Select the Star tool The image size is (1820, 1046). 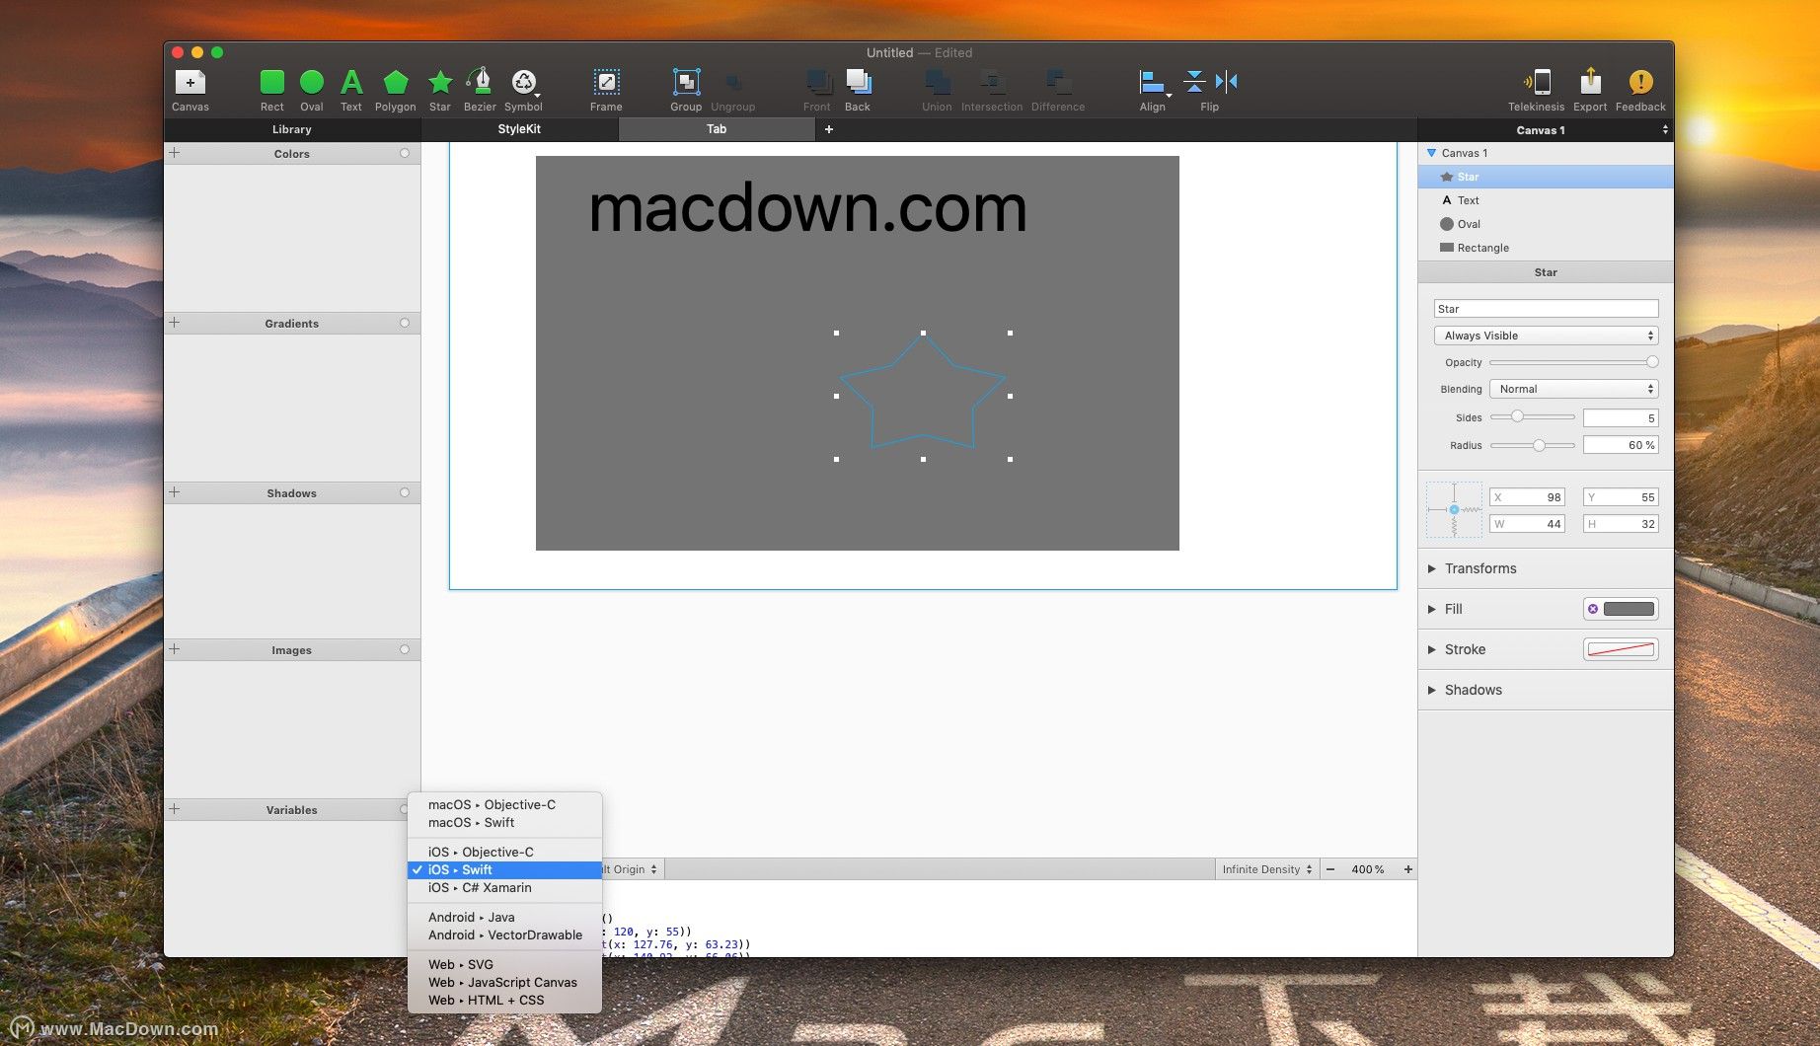[x=440, y=82]
